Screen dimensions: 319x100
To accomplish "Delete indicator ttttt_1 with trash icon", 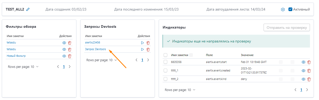I will [309, 71].
